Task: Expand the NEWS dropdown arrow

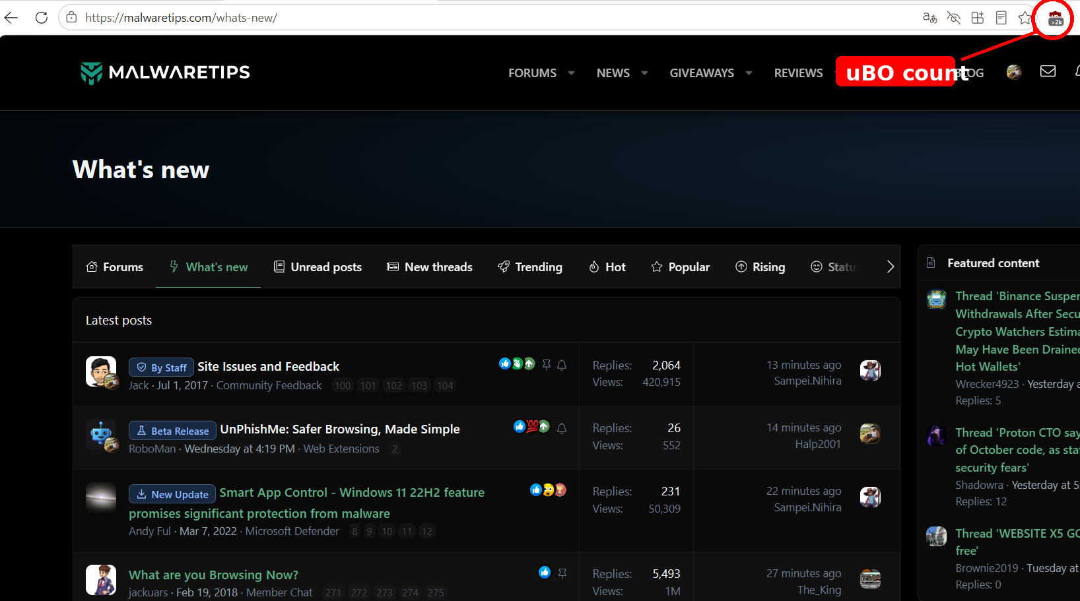Action: (x=644, y=73)
